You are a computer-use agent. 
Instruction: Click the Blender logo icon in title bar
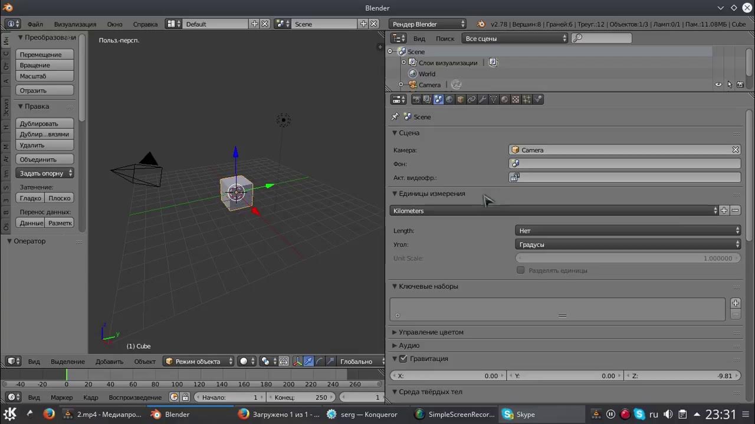(8, 8)
